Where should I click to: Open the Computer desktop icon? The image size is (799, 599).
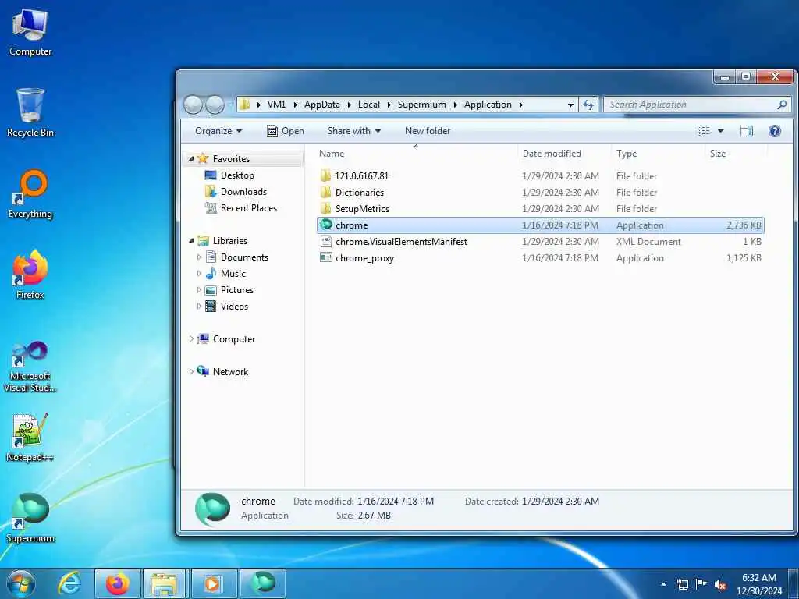coord(30,31)
